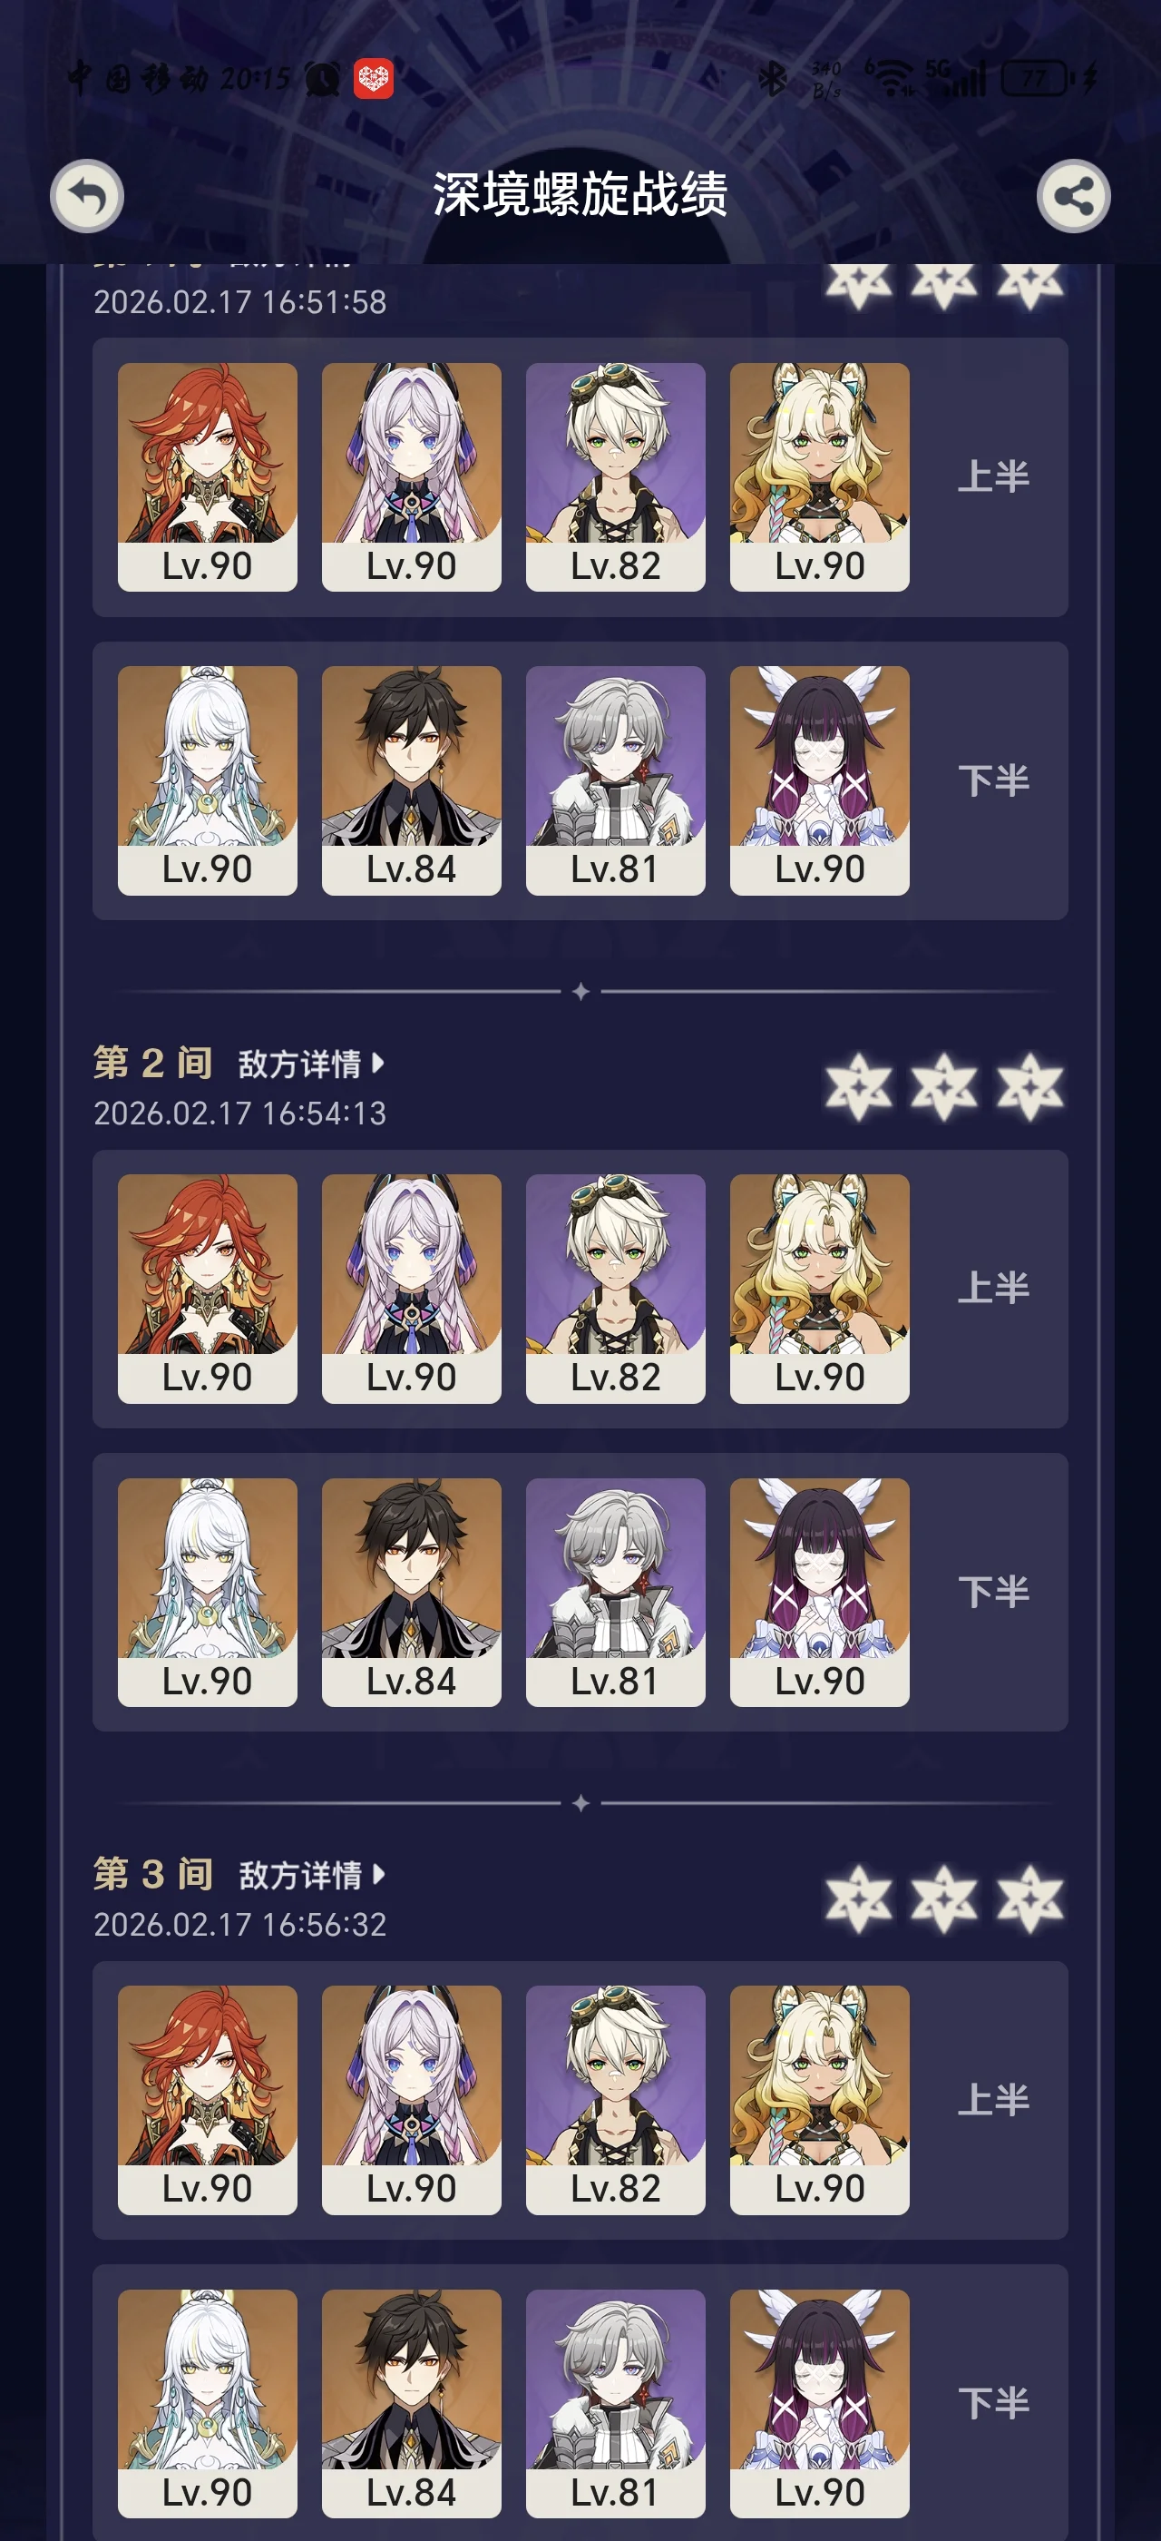Open the share icon at top right

pos(1073,195)
